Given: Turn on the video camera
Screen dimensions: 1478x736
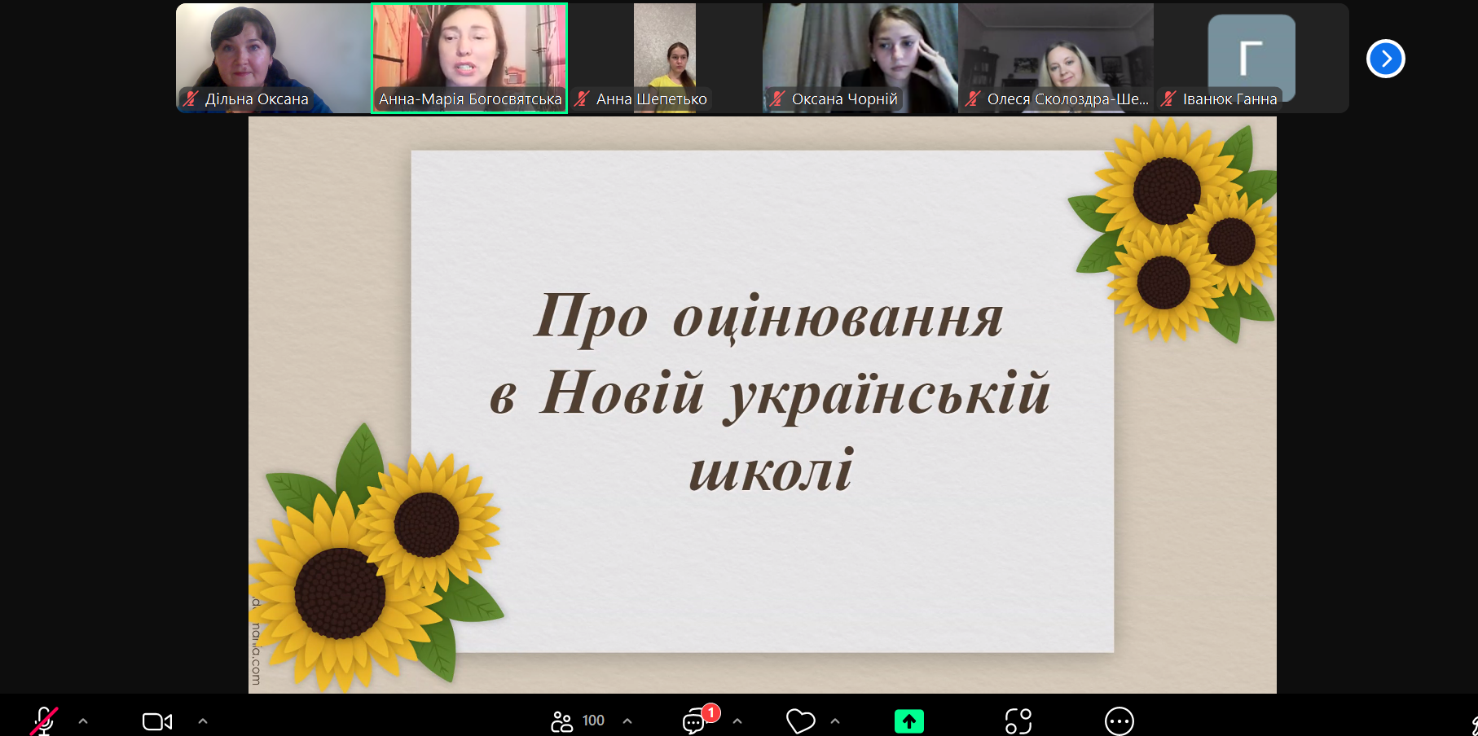Looking at the screenshot, I should pos(156,721).
